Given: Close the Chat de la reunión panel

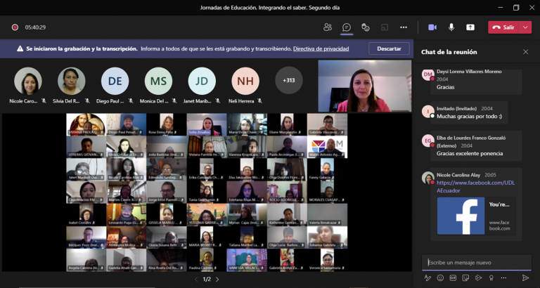Looking at the screenshot, I should click(525, 52).
